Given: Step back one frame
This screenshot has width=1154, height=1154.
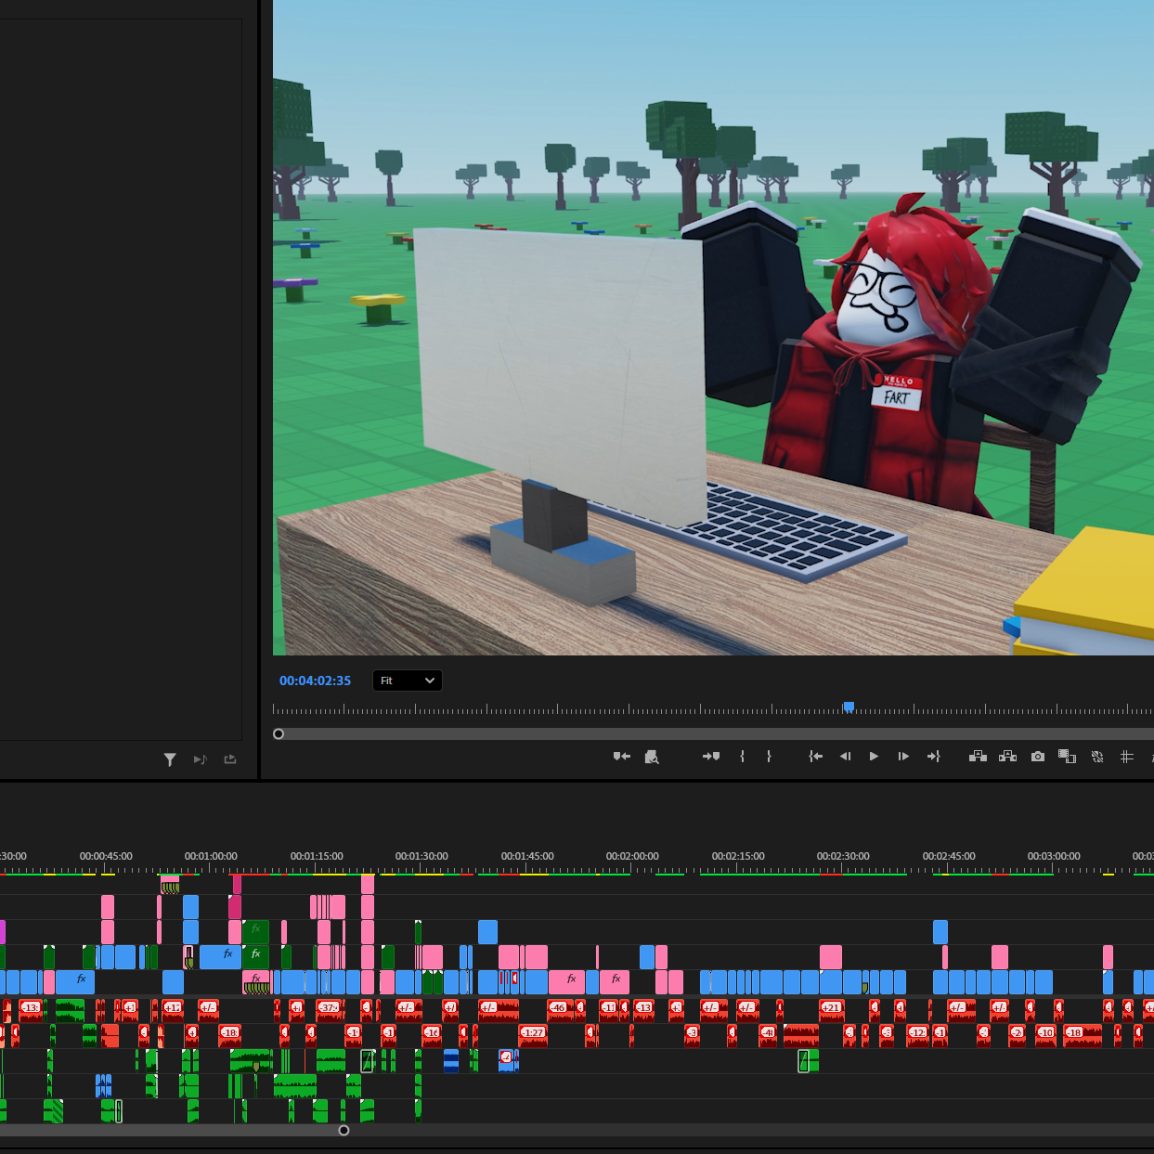Looking at the screenshot, I should [x=845, y=757].
